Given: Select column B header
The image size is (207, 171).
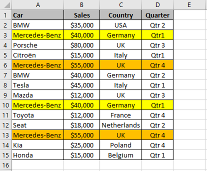Looking at the screenshot, I should 82,5.
